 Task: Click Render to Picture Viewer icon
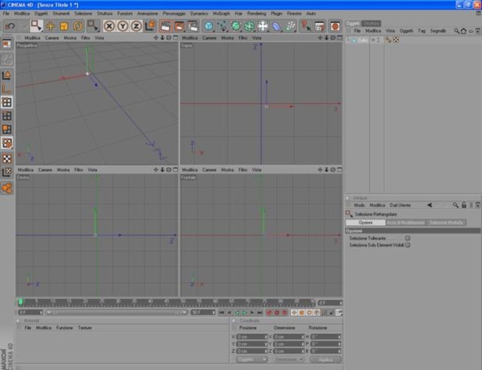click(179, 26)
